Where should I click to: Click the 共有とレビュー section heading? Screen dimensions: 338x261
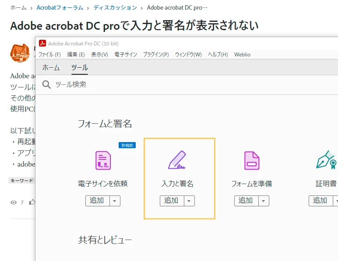[105, 240]
